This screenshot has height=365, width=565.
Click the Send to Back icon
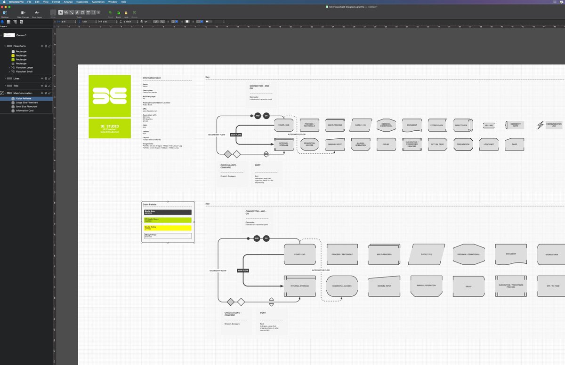[118, 12]
